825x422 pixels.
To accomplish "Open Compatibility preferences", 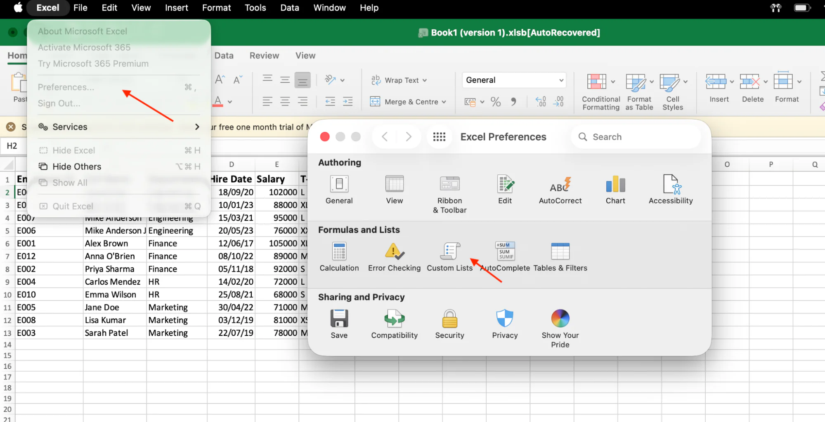I will [x=394, y=324].
